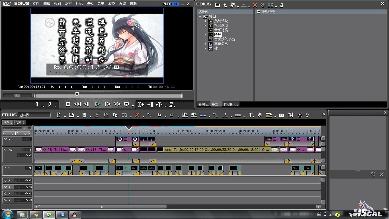Expand the 字幕混合 folder in effects tree
Screen dimensions: 389x219
[x=205, y=44]
